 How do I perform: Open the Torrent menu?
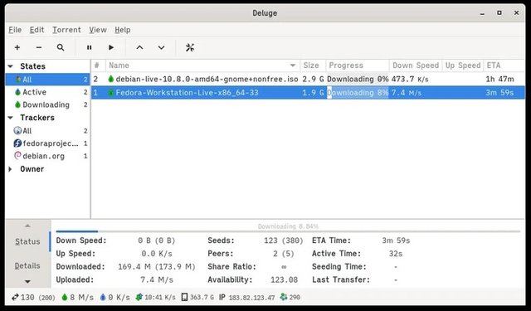[x=66, y=30]
